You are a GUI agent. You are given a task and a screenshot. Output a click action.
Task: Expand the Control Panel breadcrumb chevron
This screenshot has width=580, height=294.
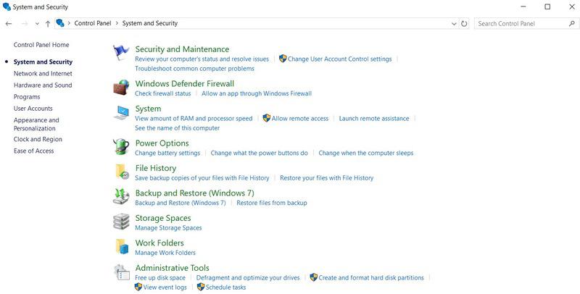(117, 23)
